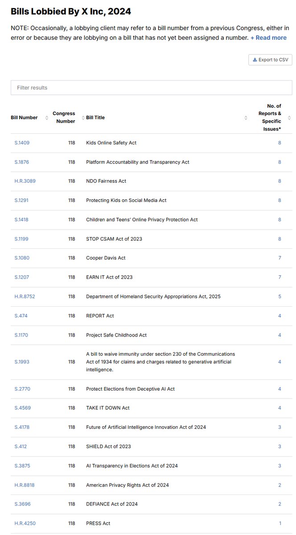The image size is (296, 535).
Task: Open bill S.3875 link
Action: point(22,466)
